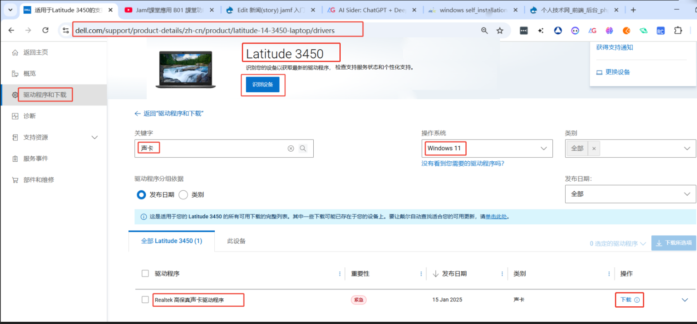Image resolution: width=697 pixels, height=324 pixels.
Task: Open the AG Sider extension icon
Action: click(x=592, y=31)
